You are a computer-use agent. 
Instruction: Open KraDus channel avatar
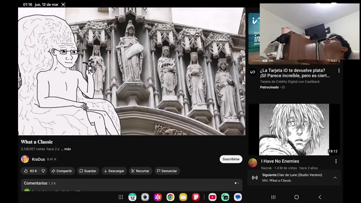25,159
